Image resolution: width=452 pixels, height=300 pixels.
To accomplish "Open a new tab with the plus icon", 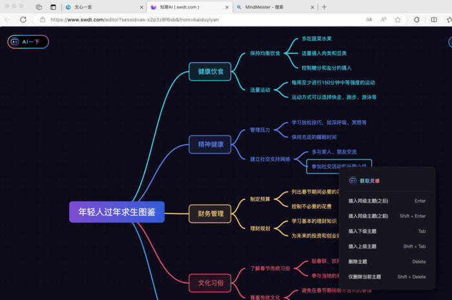I will (x=324, y=7).
